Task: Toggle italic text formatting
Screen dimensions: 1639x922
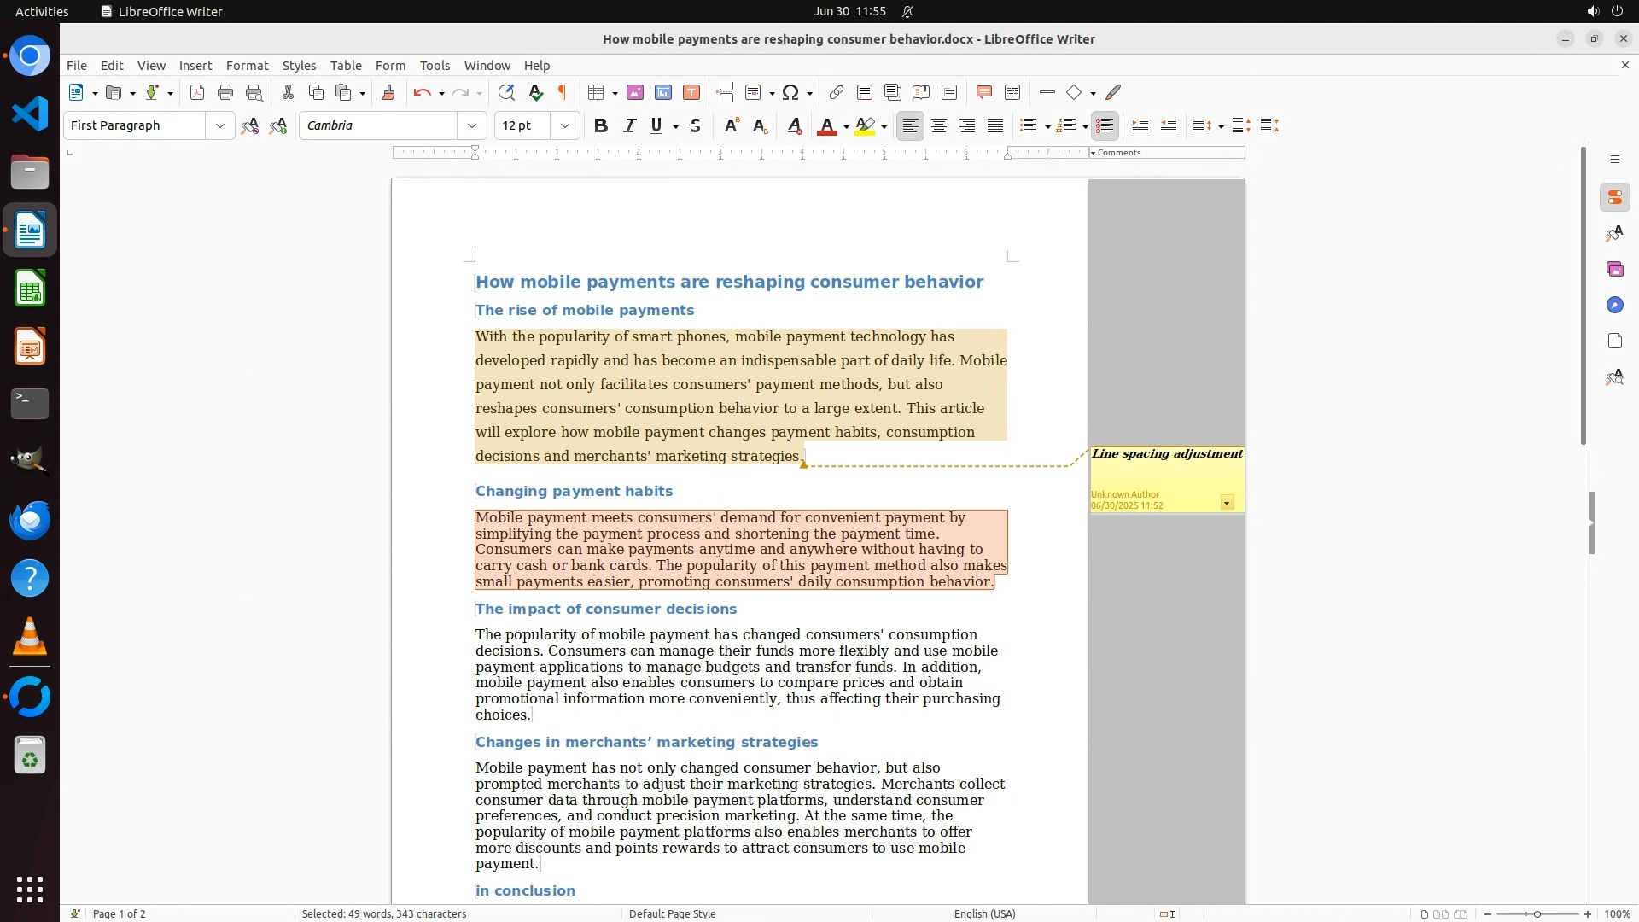Action: [x=629, y=125]
